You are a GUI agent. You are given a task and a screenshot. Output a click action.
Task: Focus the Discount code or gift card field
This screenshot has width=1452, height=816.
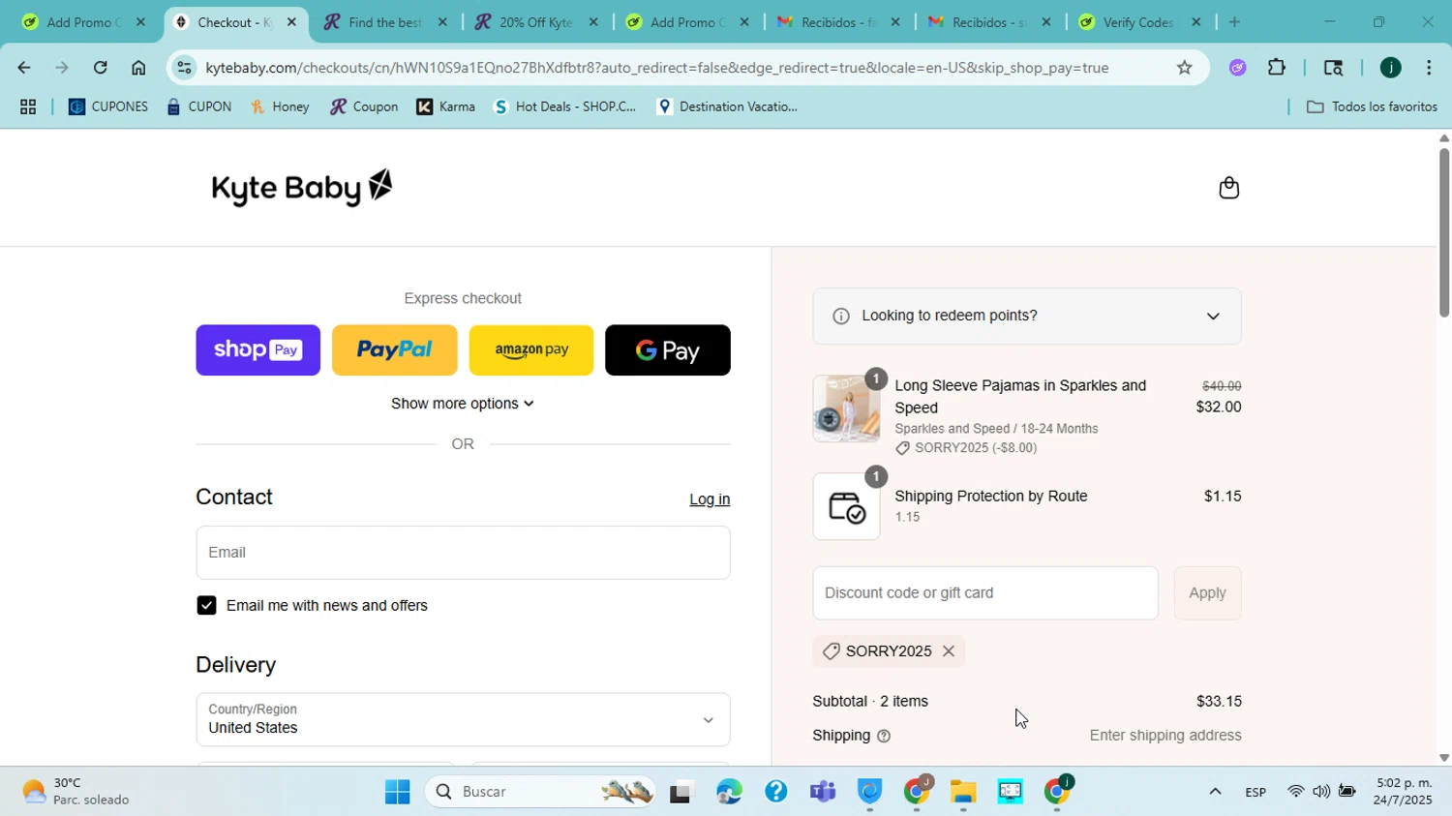click(x=985, y=593)
